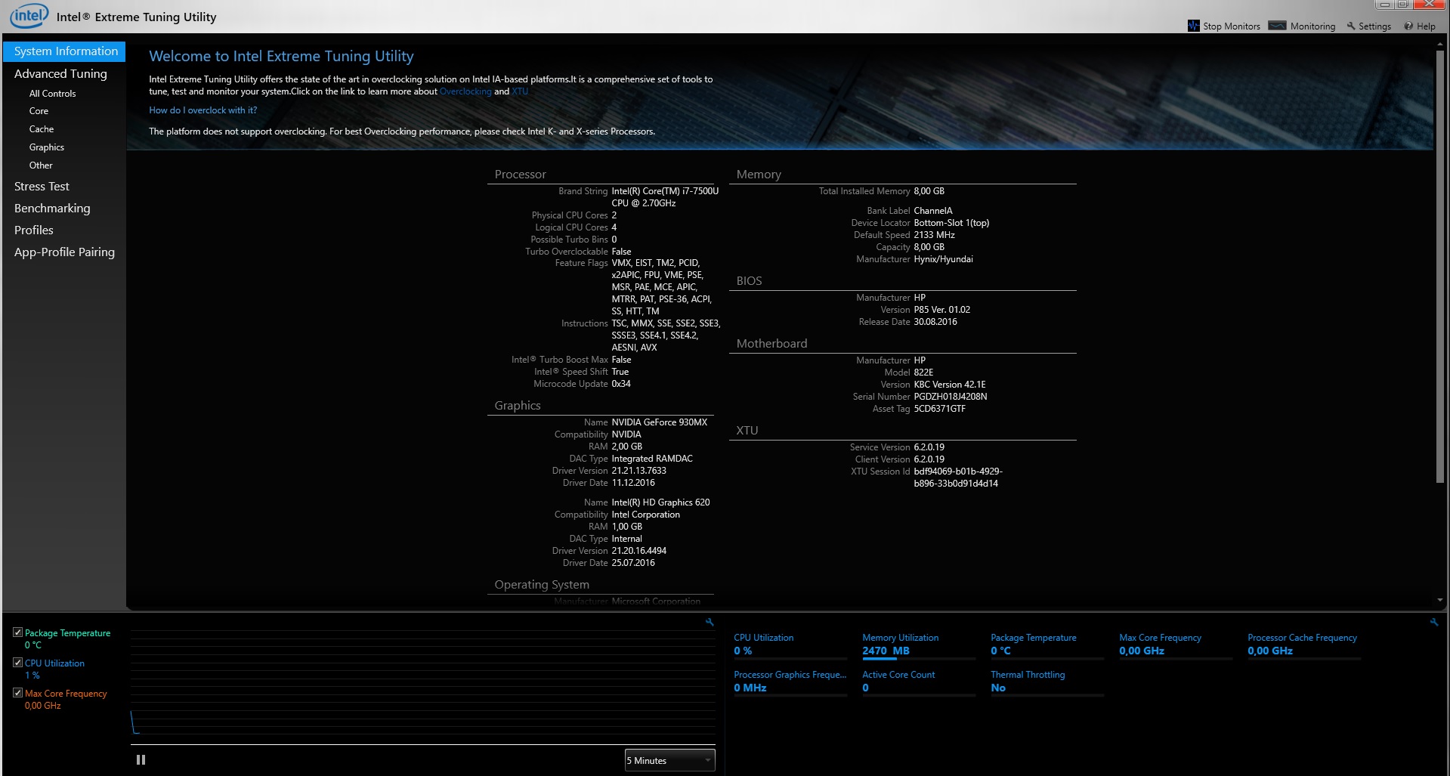Toggle the Max Core Frequency checkbox
1450x776 pixels.
17,693
